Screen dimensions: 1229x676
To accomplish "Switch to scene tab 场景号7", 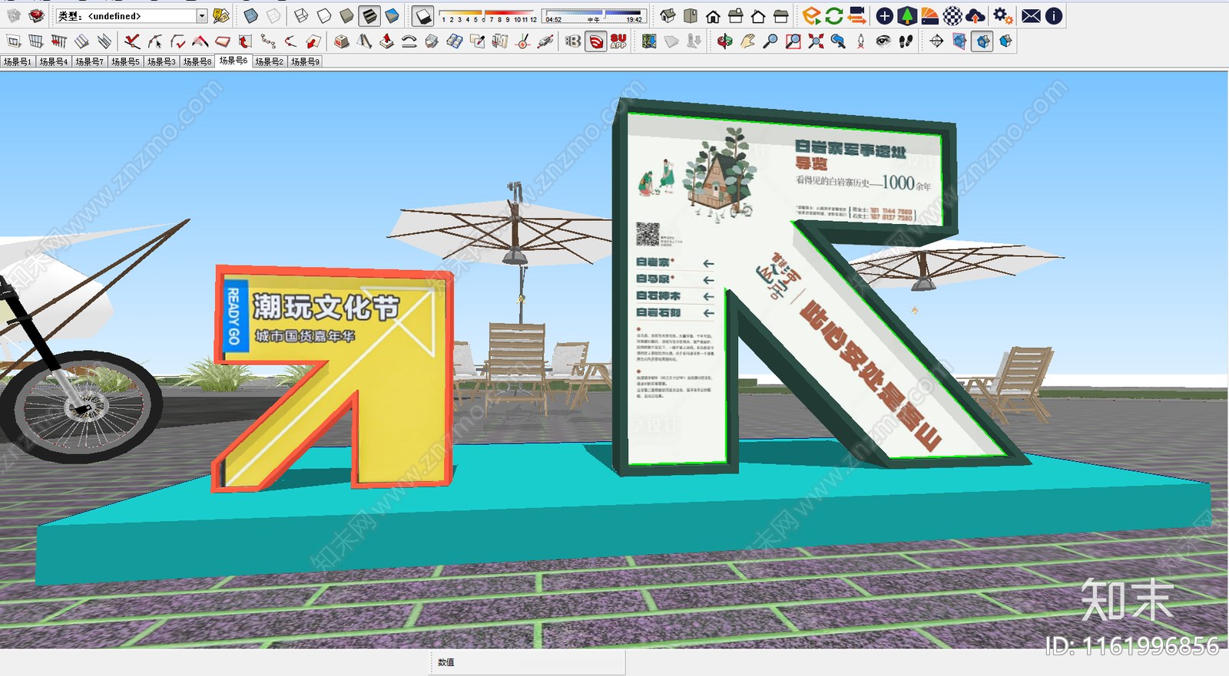I will [89, 61].
